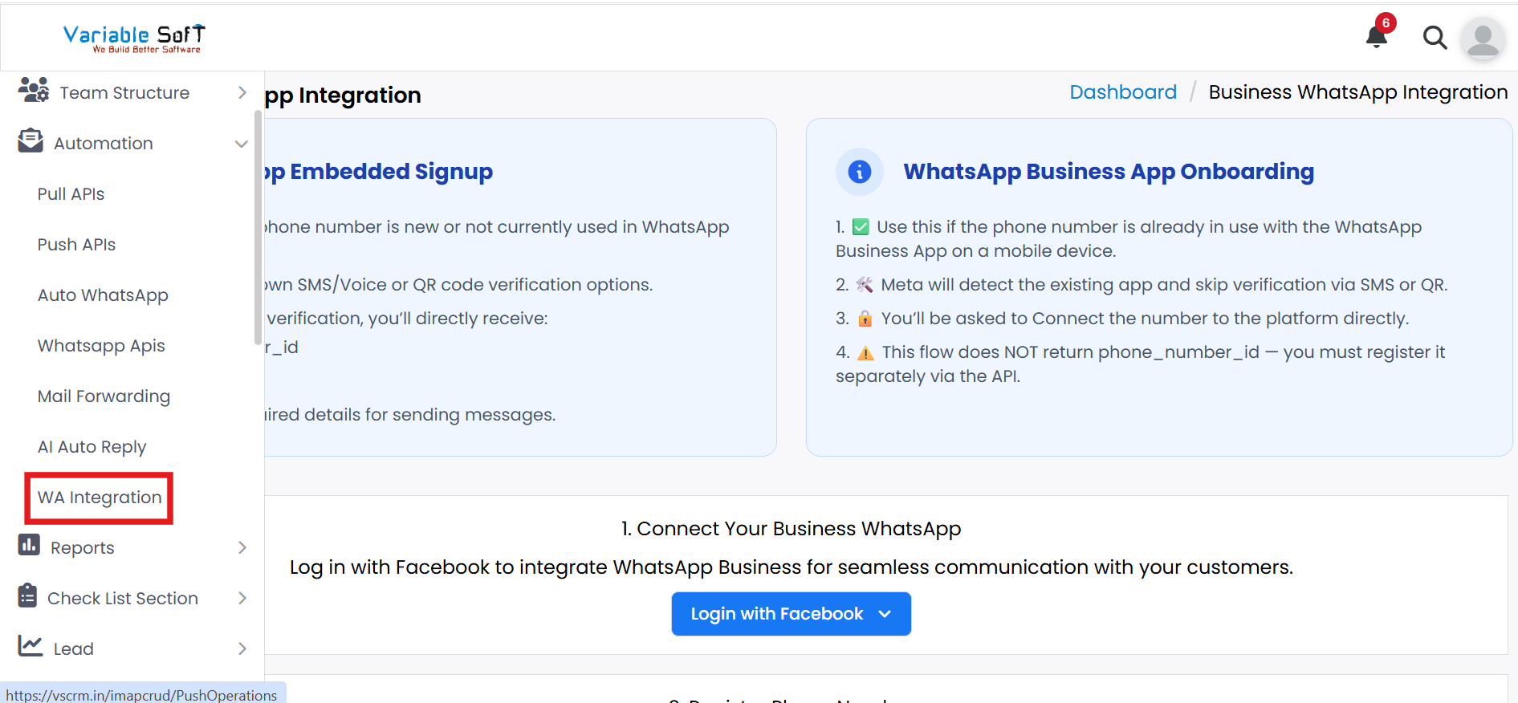Click the Team Structure people icon
1518x703 pixels.
click(34, 91)
